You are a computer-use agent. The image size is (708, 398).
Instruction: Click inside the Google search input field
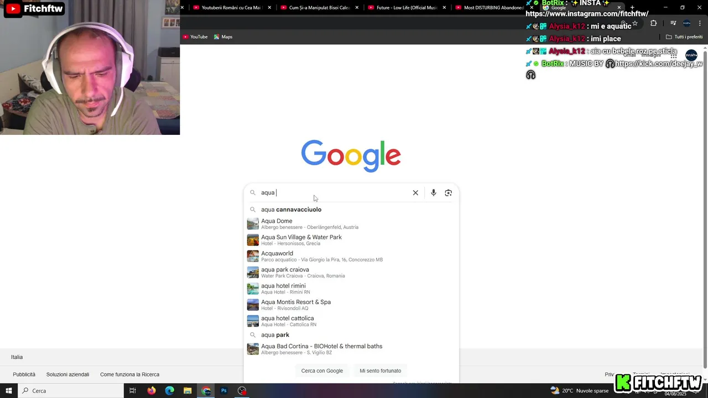tap(335, 192)
